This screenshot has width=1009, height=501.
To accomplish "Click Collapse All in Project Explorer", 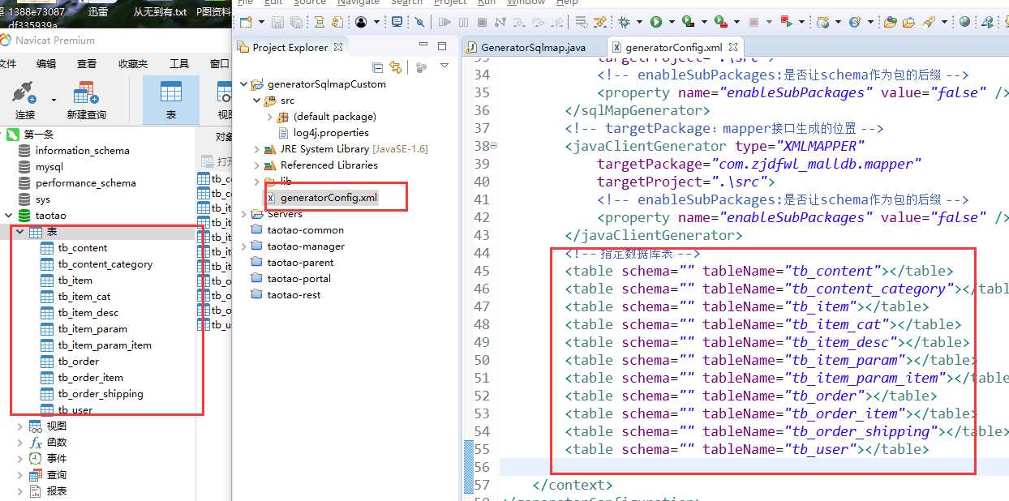I will (378, 67).
